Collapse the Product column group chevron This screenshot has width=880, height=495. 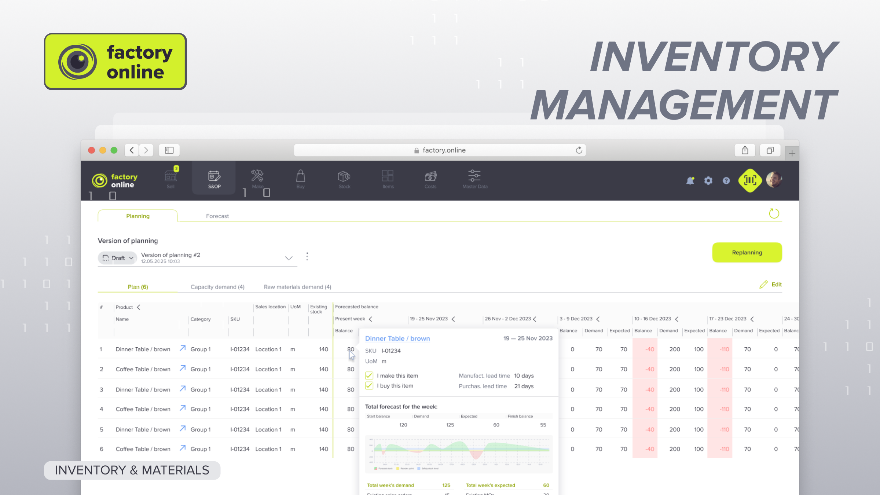tap(139, 307)
